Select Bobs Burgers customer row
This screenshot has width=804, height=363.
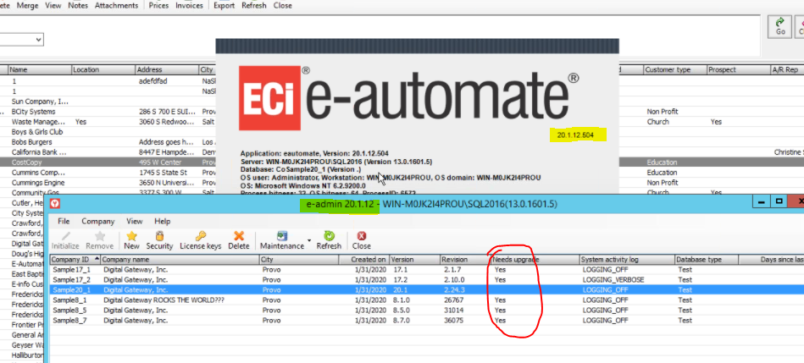pyautogui.click(x=32, y=142)
